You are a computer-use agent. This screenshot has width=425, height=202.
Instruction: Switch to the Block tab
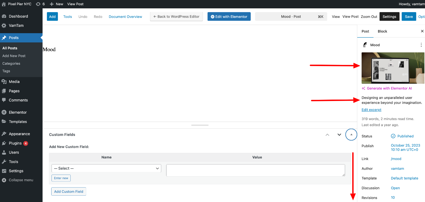(382, 31)
